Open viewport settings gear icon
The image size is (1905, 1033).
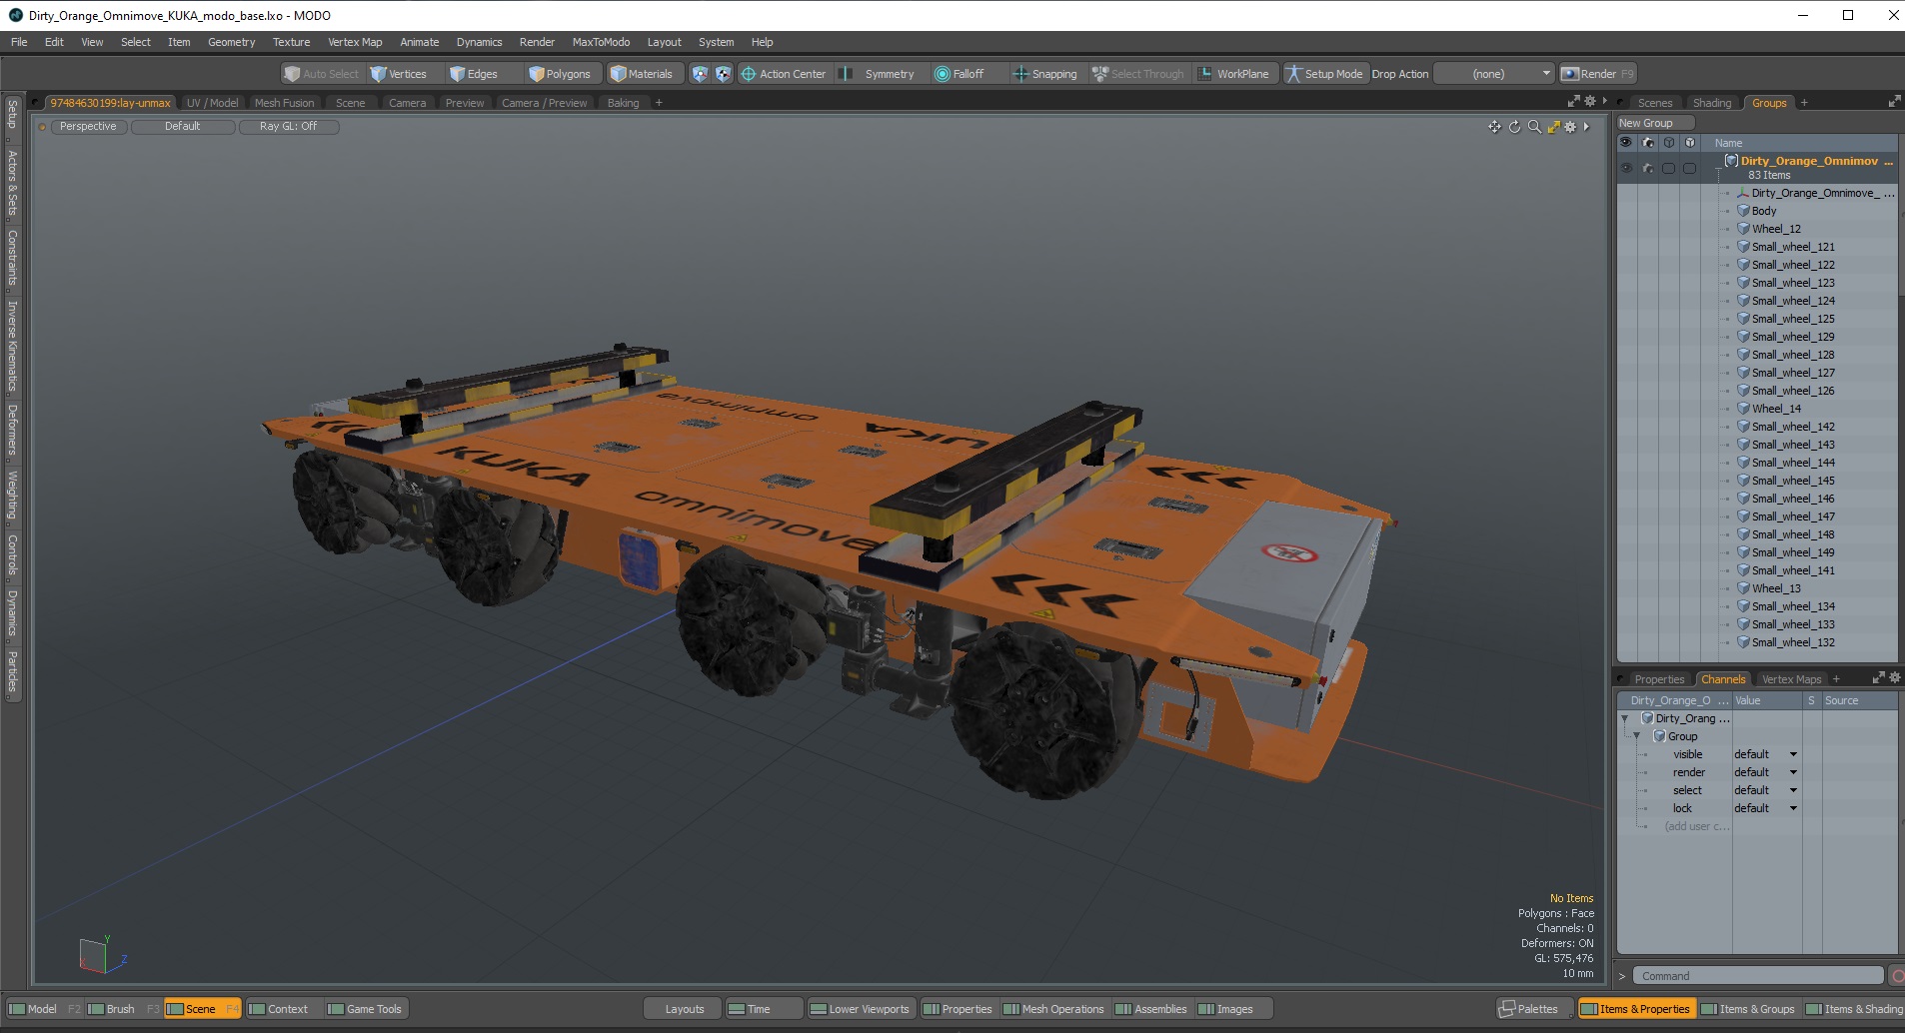pyautogui.click(x=1570, y=127)
